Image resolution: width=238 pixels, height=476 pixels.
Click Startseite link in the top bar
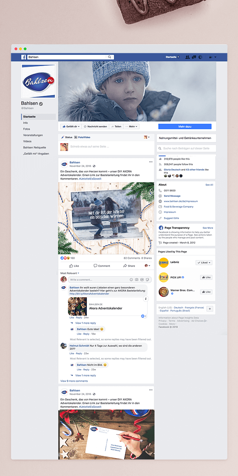click(171, 57)
